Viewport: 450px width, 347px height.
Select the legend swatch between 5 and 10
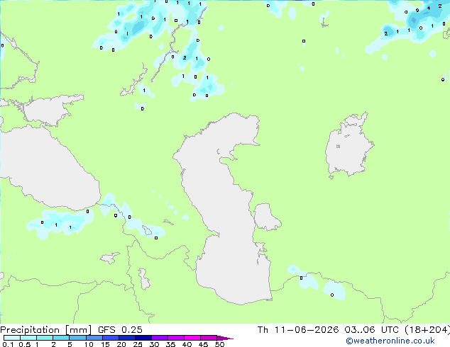(x=78, y=338)
